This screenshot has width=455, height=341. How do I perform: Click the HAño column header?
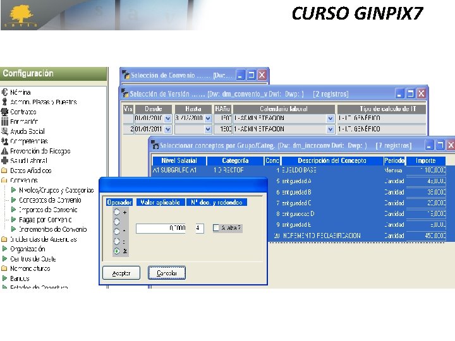(x=222, y=109)
